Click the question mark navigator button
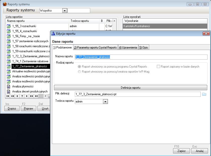The image size is (211, 156). click(x=22, y=96)
